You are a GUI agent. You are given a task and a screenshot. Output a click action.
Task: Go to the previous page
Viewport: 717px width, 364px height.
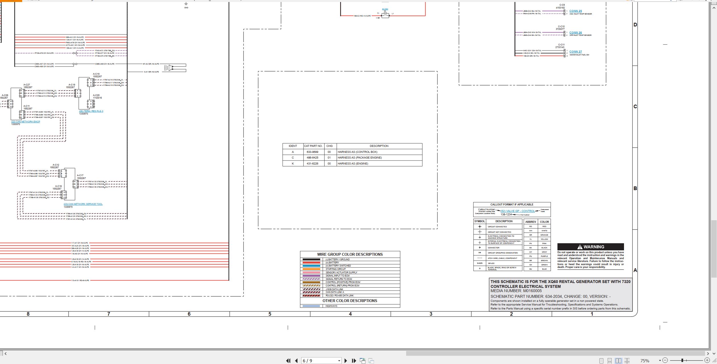296,361
